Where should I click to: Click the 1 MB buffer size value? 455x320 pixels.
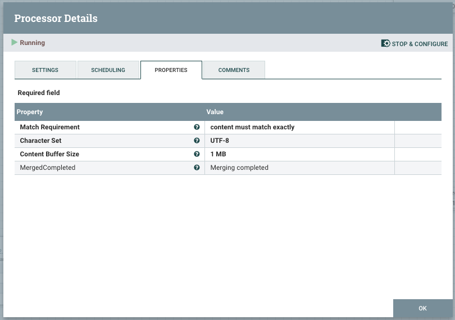click(218, 154)
